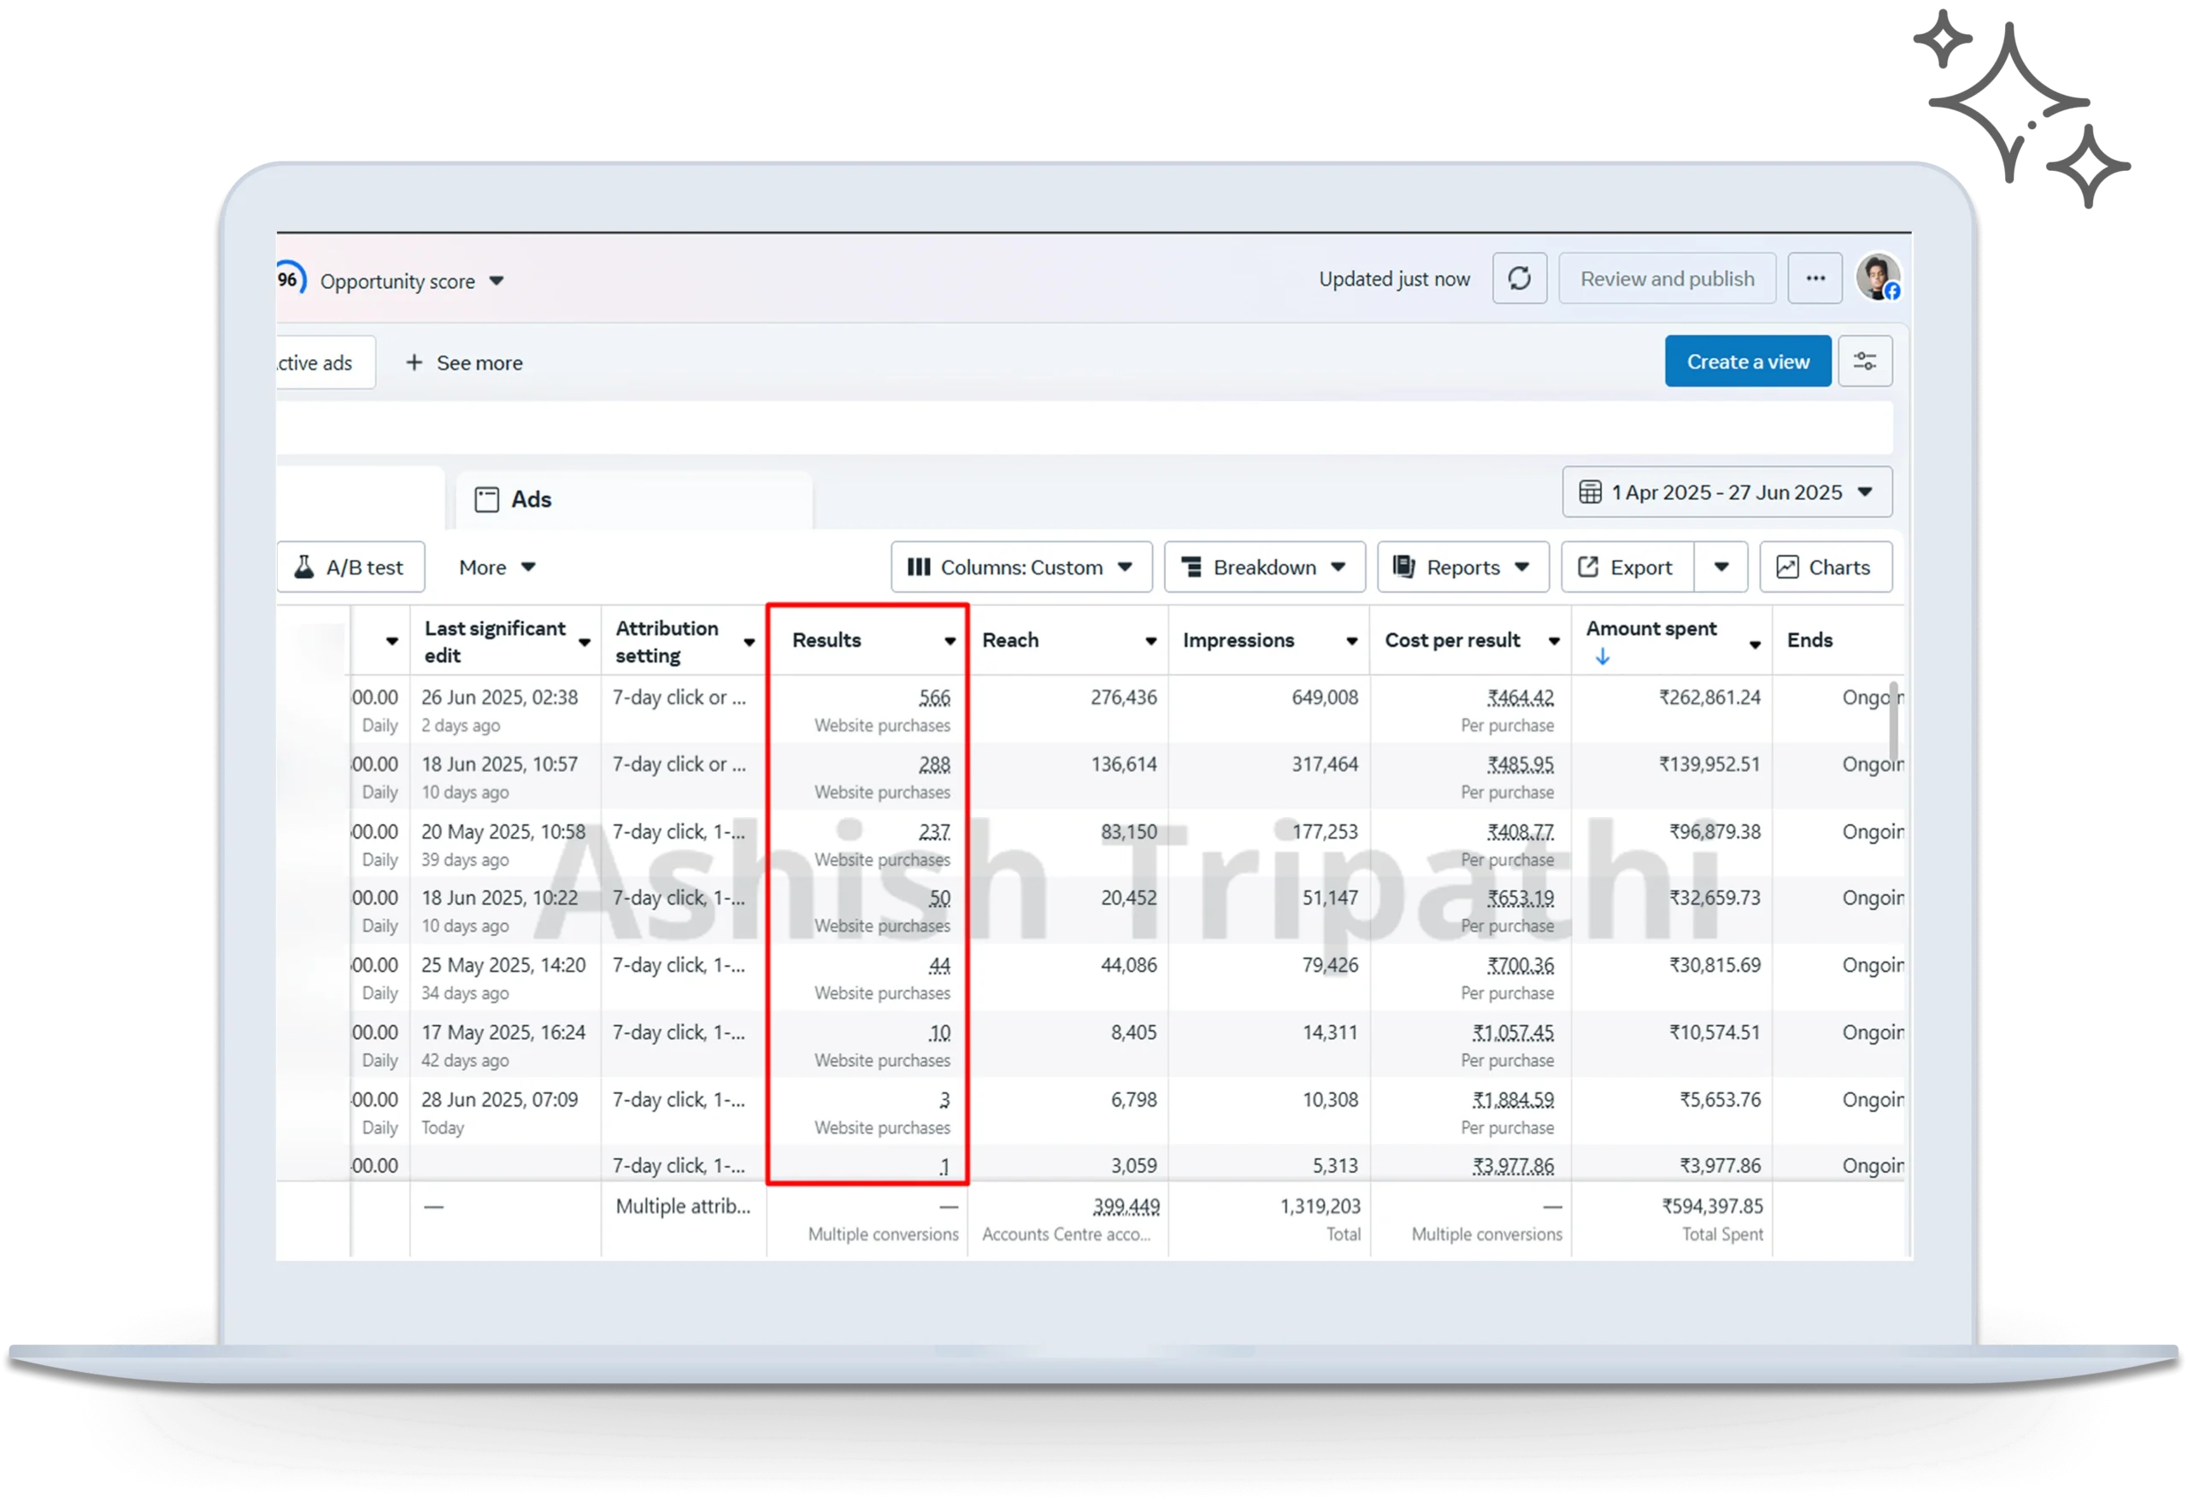Click the Create a view button
2188x1507 pixels.
(1747, 362)
